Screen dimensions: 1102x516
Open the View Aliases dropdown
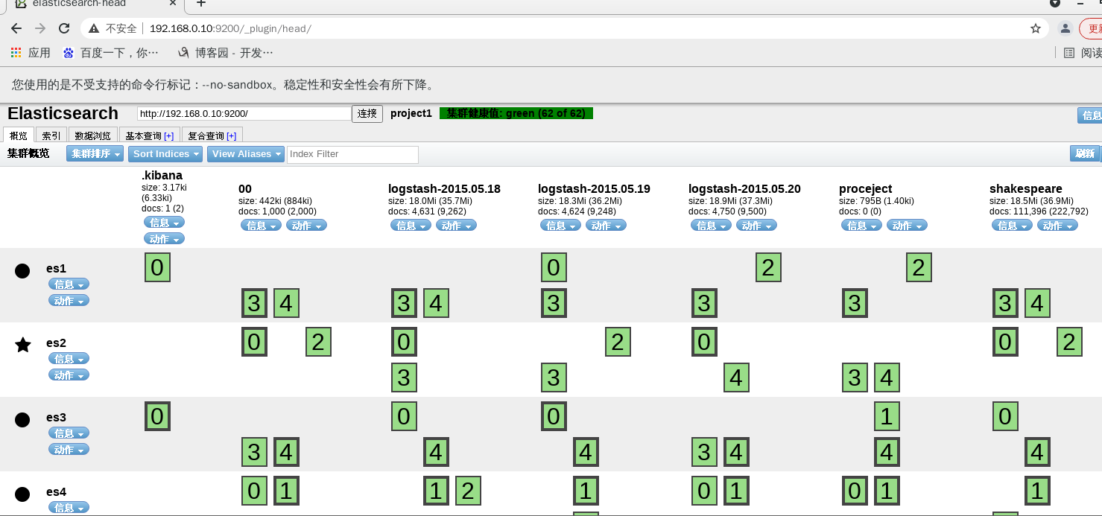tap(246, 153)
